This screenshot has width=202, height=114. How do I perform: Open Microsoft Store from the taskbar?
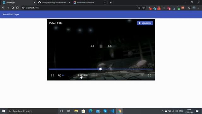tap(83, 111)
